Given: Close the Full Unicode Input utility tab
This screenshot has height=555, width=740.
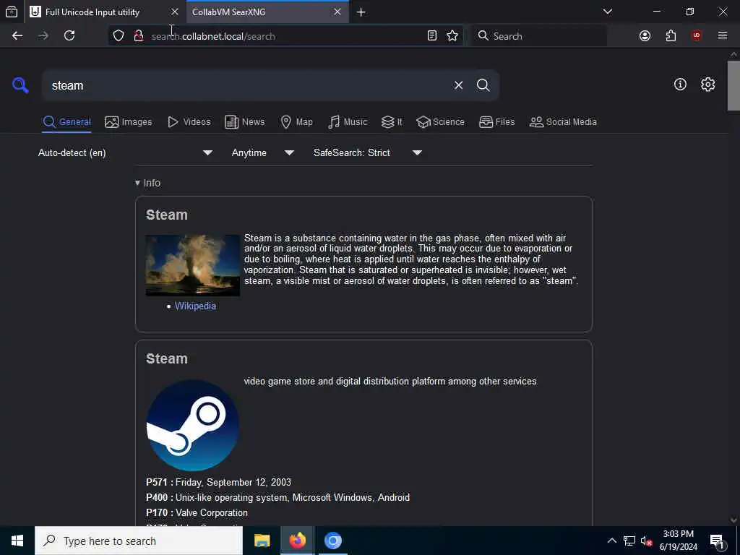Looking at the screenshot, I should pyautogui.click(x=175, y=12).
